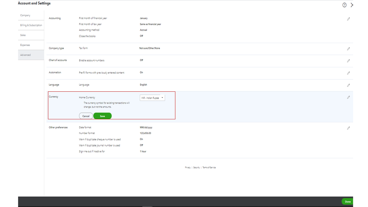This screenshot has width=368, height=207.
Task: Click pencil icon in Currency row
Action: [348, 97]
